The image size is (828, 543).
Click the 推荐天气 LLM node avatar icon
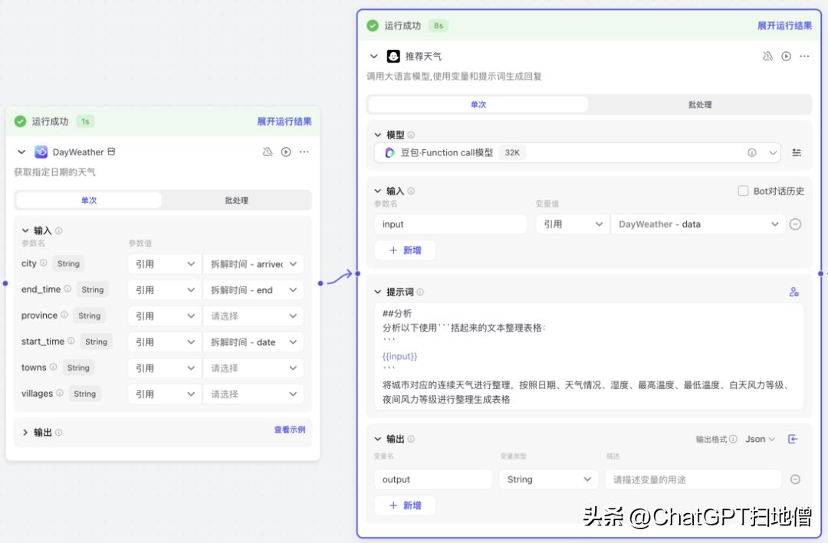(x=393, y=56)
